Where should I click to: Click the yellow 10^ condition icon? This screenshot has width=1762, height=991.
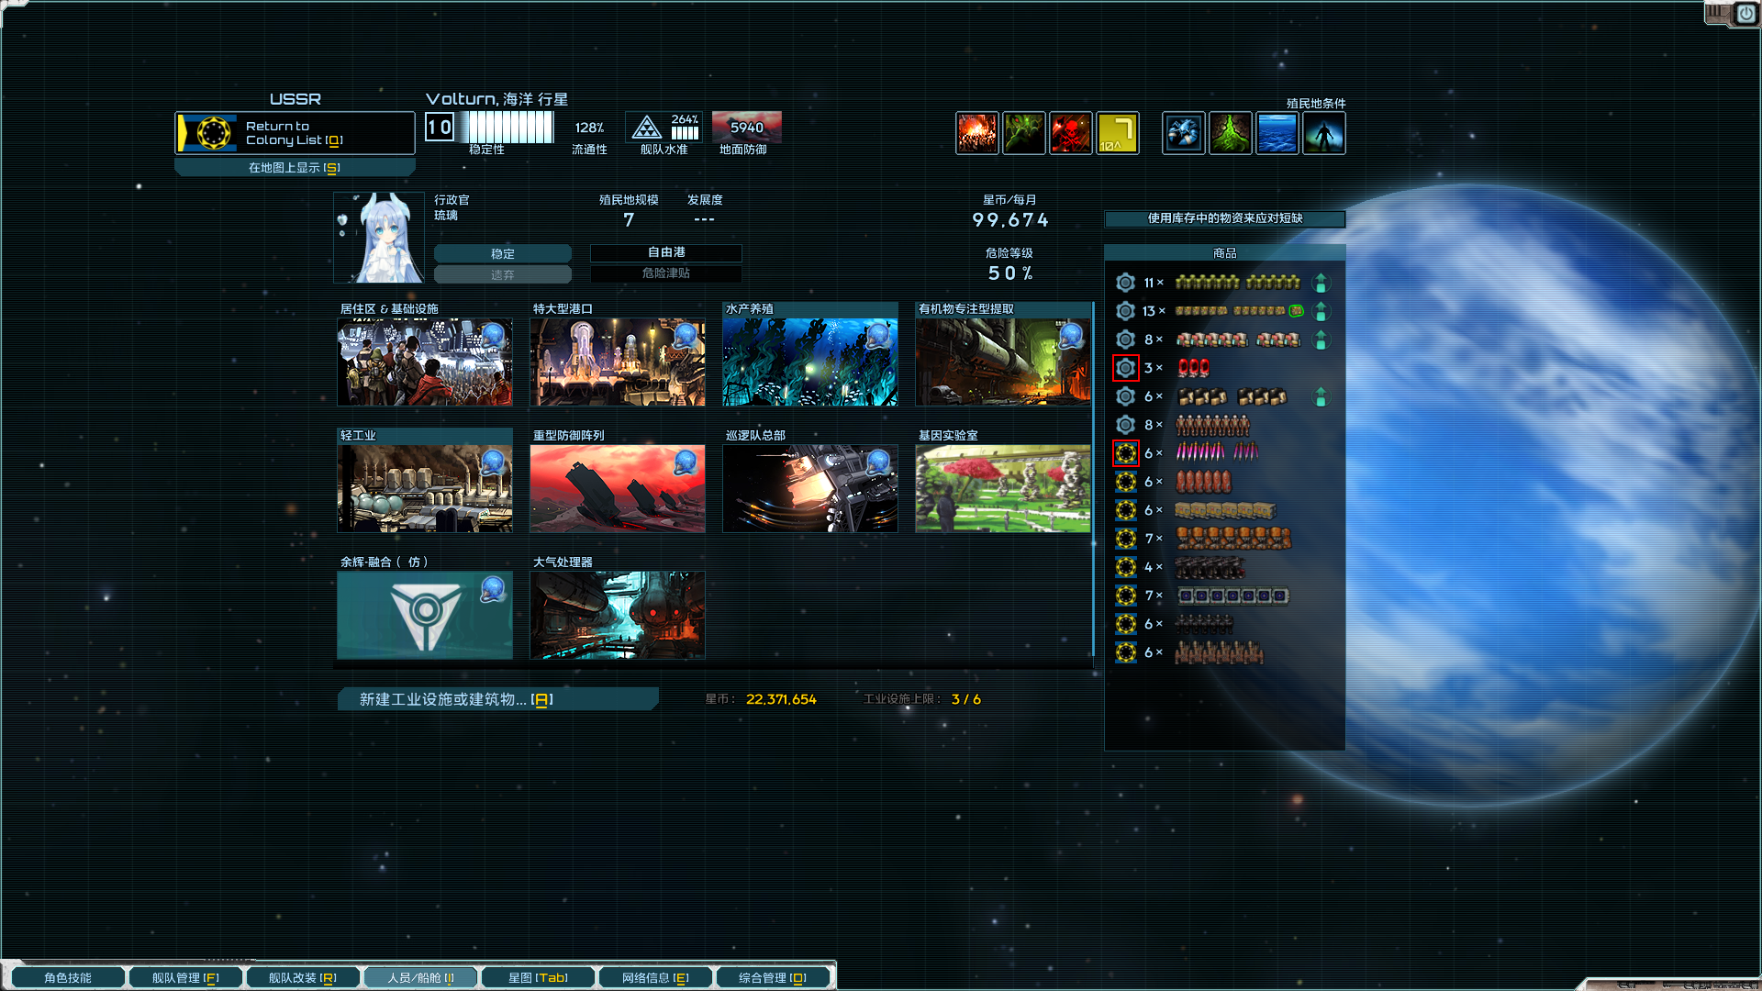1117,134
